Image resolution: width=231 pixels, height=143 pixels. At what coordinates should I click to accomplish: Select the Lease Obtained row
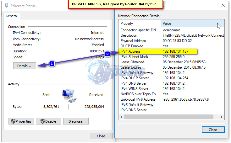171,62
